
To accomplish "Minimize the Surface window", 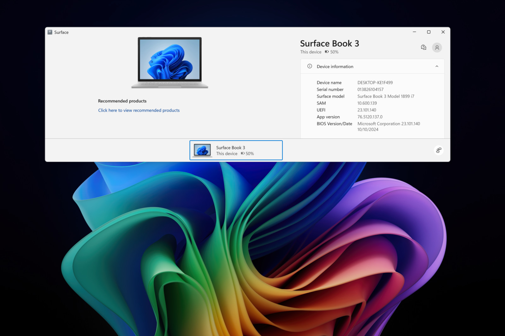I will pos(414,32).
